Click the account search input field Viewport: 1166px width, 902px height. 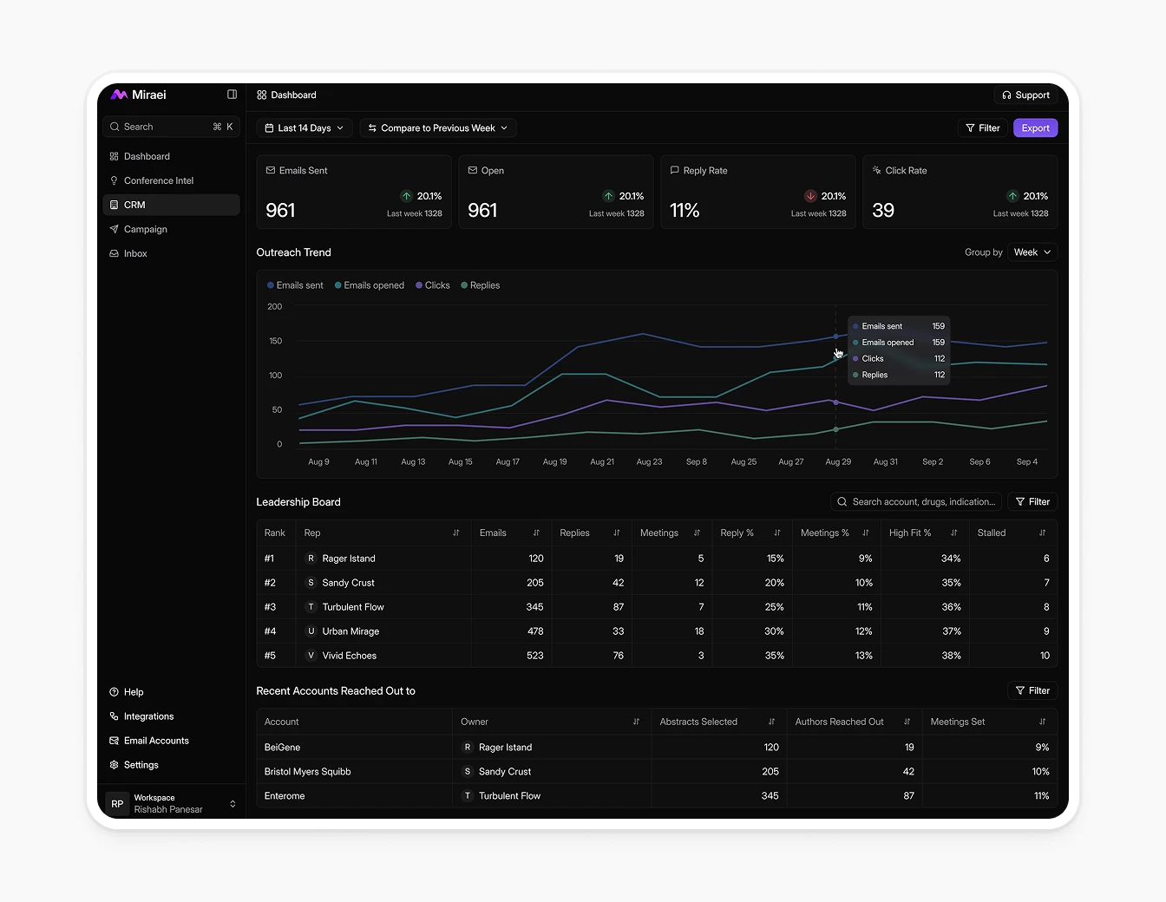click(x=915, y=501)
